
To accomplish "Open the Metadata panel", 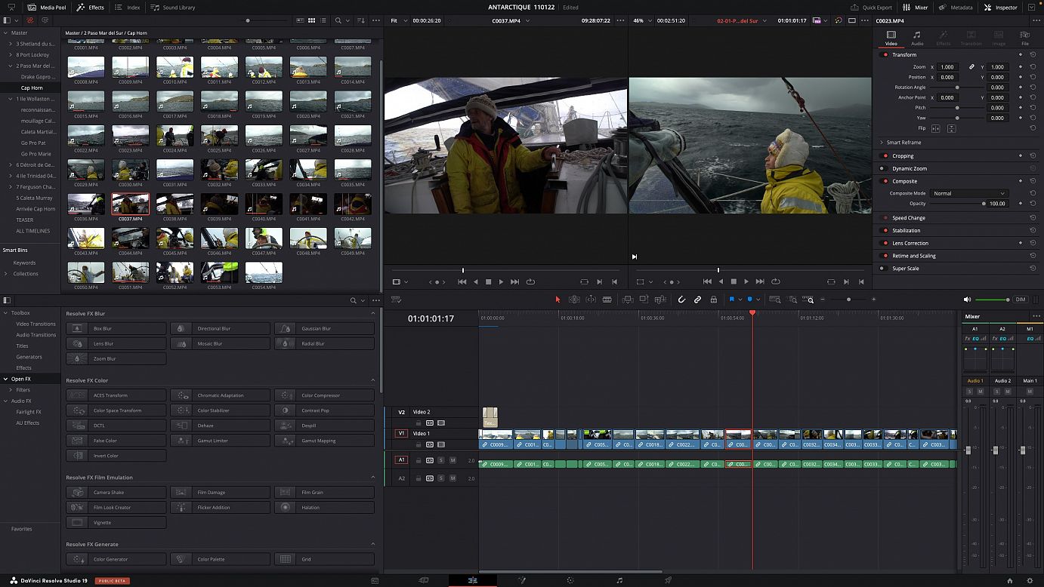I will point(956,8).
